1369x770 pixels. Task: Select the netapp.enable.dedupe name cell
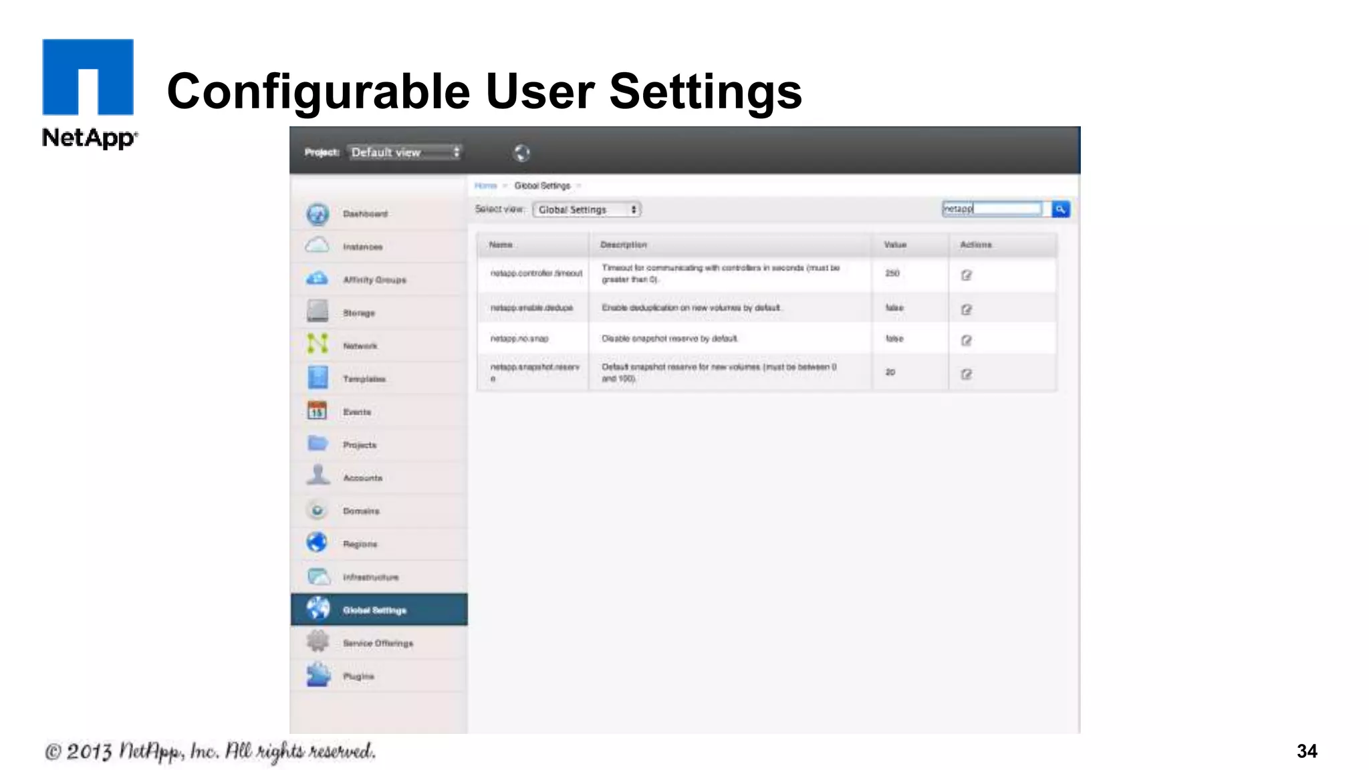[x=532, y=308]
